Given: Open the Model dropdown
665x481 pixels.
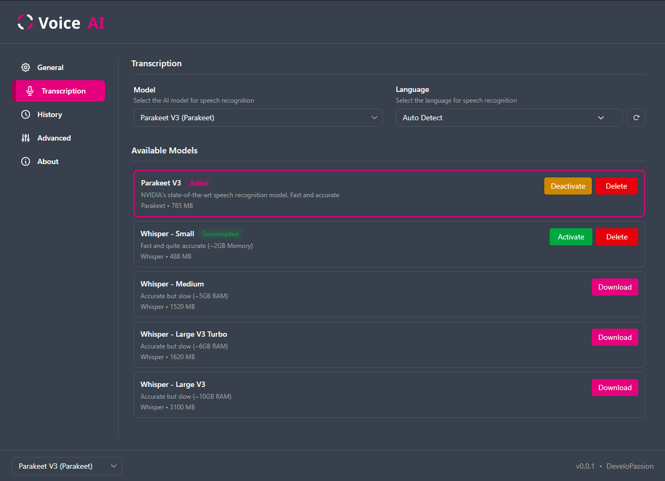Looking at the screenshot, I should (258, 118).
